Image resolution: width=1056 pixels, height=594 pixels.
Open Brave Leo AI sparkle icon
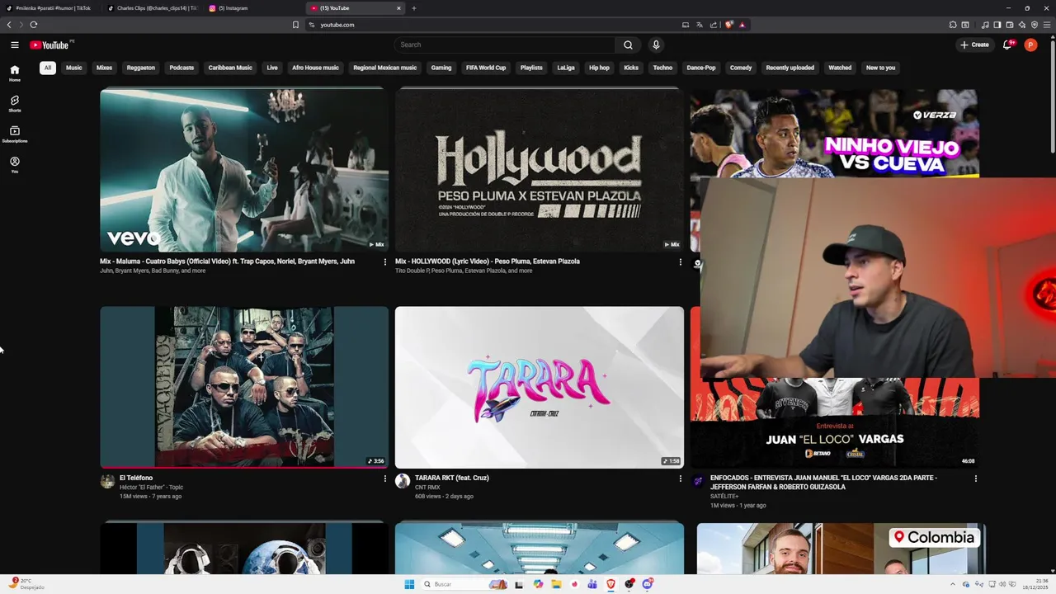click(1021, 25)
